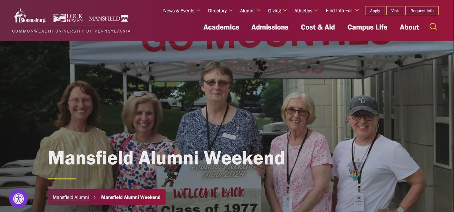Open the Admissions main menu
The image size is (454, 212).
tap(270, 27)
